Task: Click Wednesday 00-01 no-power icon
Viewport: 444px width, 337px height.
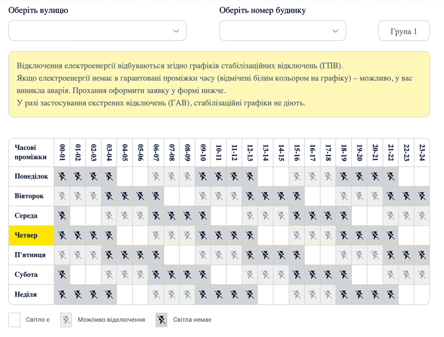Action: [x=62, y=216]
